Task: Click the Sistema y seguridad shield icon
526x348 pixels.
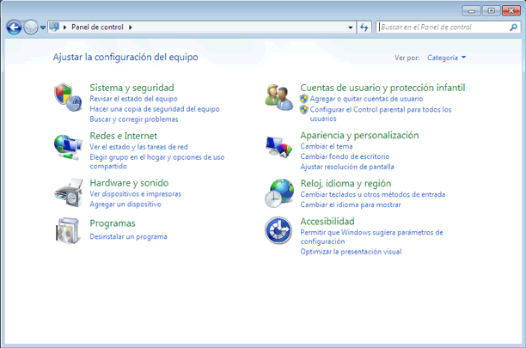Action: [x=66, y=95]
